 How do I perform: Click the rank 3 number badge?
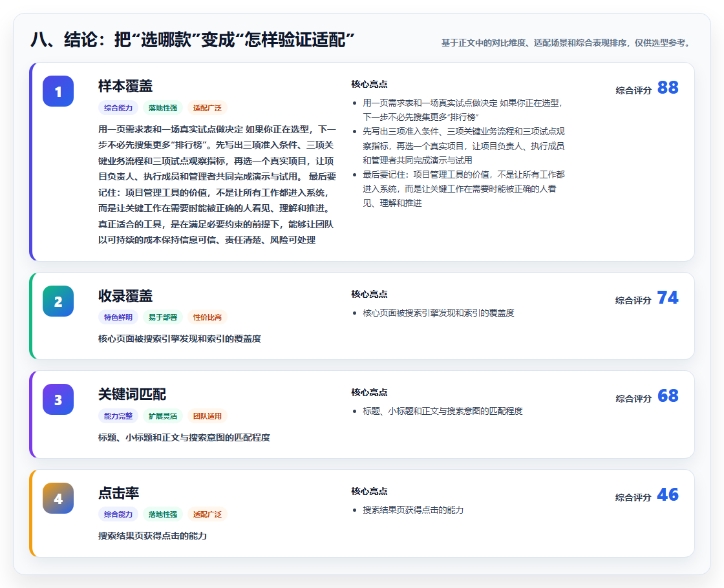[x=58, y=399]
